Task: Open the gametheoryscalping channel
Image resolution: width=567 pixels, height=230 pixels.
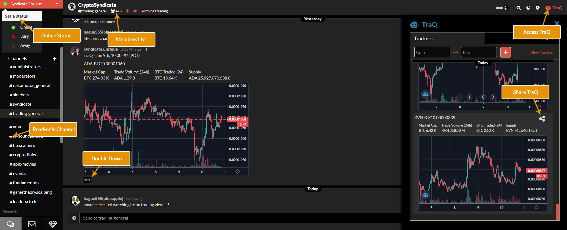Action: (31, 192)
